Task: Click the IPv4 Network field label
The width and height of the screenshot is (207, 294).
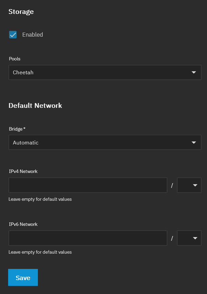Action: (23, 171)
